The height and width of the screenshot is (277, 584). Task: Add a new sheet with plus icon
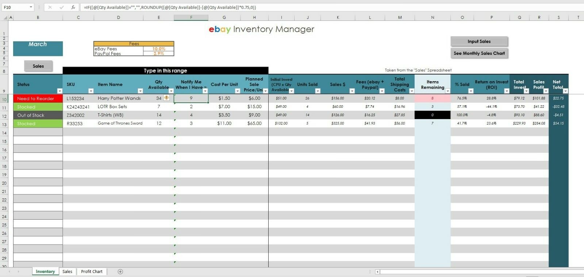pos(120,272)
